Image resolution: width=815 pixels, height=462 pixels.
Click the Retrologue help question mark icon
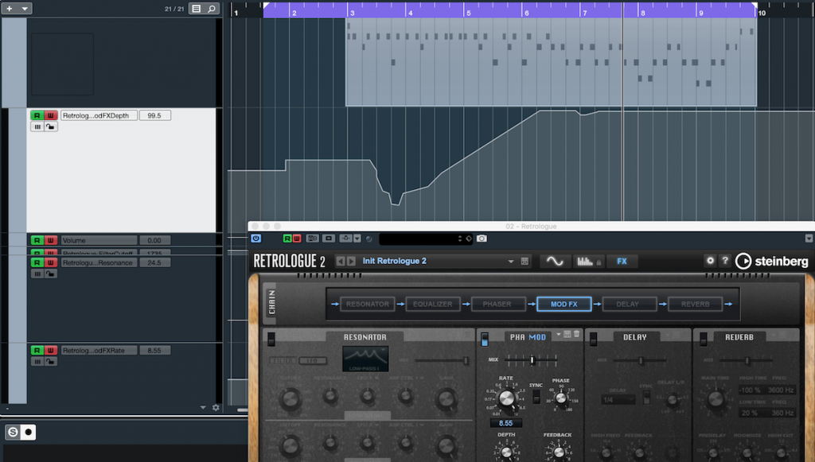724,261
